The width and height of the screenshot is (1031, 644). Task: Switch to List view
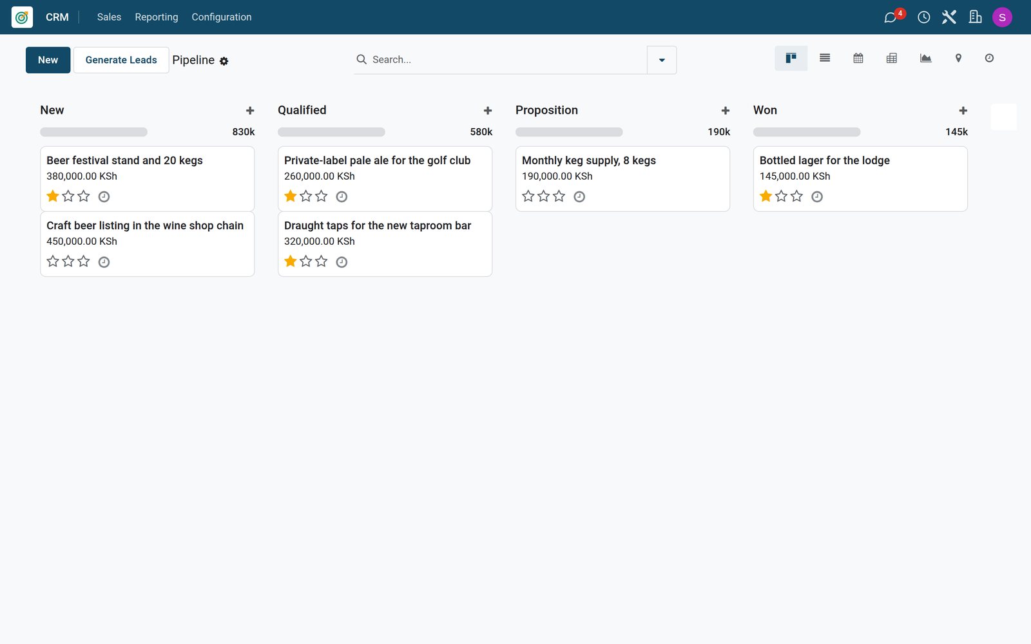click(825, 58)
